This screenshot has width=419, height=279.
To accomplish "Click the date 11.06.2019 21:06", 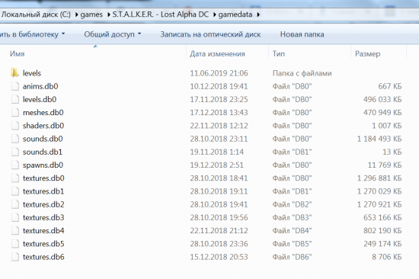I will pos(219,73).
